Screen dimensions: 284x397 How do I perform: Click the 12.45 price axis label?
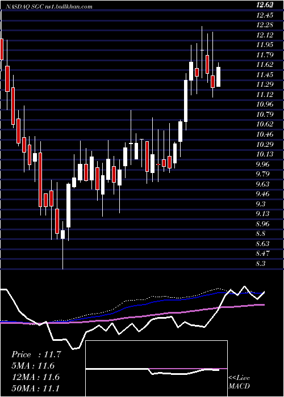[x=265, y=15]
